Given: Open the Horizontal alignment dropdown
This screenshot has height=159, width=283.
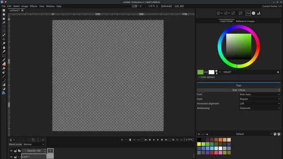Looking at the screenshot, I should point(260,103).
